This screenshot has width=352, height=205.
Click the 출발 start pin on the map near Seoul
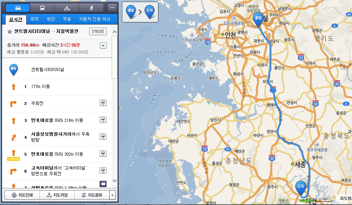258,20
